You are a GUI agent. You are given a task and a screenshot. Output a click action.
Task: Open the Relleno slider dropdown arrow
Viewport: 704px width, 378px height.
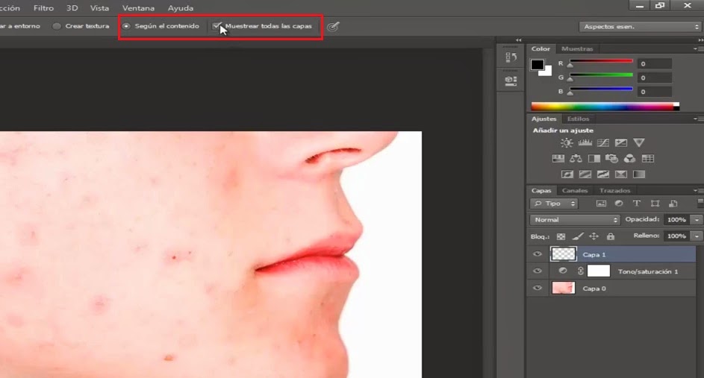click(697, 236)
